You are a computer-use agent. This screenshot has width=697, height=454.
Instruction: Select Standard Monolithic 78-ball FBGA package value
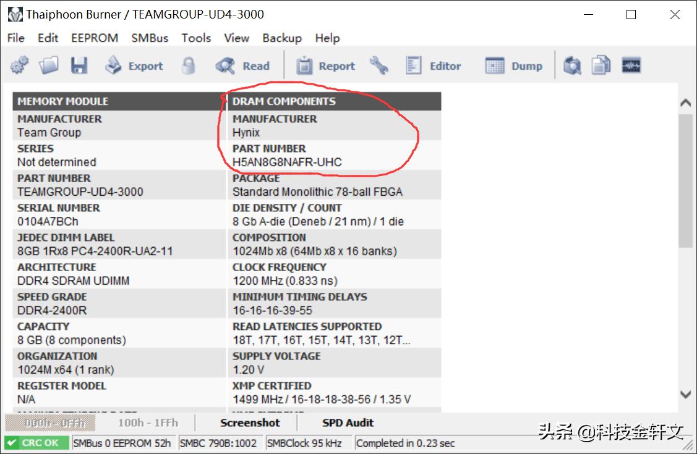317,192
